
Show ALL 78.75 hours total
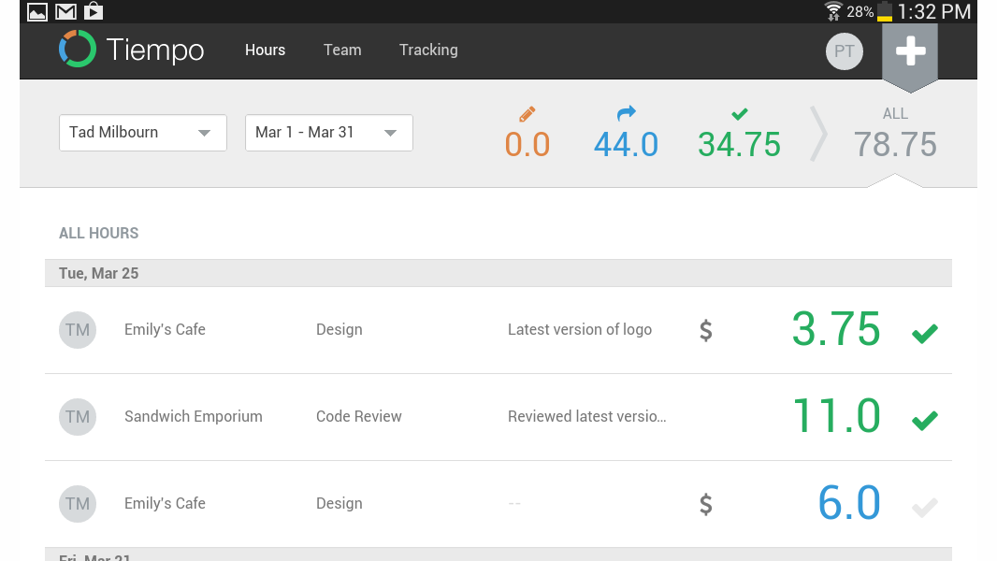coord(895,134)
